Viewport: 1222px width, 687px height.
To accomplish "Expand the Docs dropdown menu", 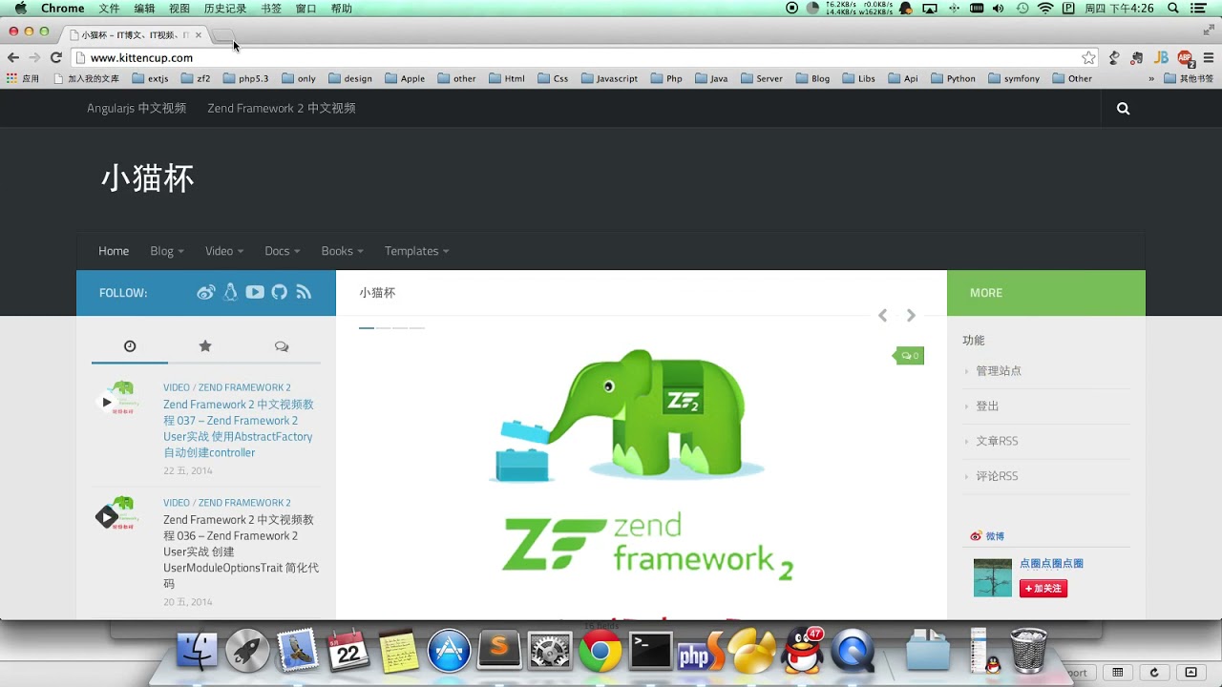I will [283, 251].
